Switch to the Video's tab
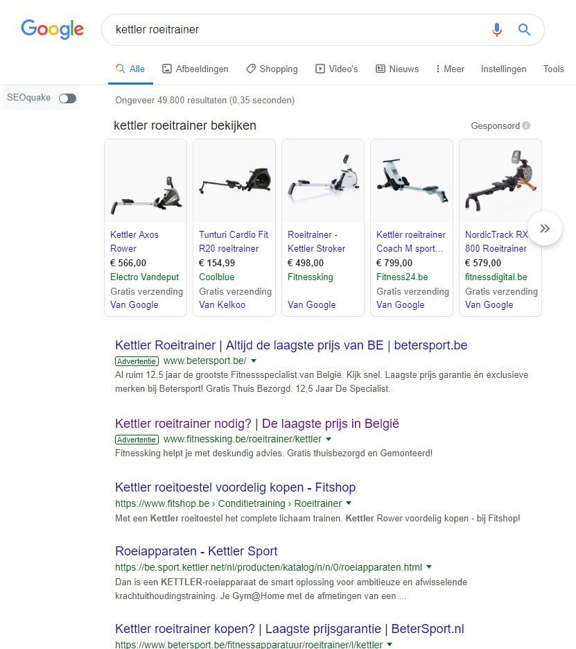 click(x=336, y=69)
